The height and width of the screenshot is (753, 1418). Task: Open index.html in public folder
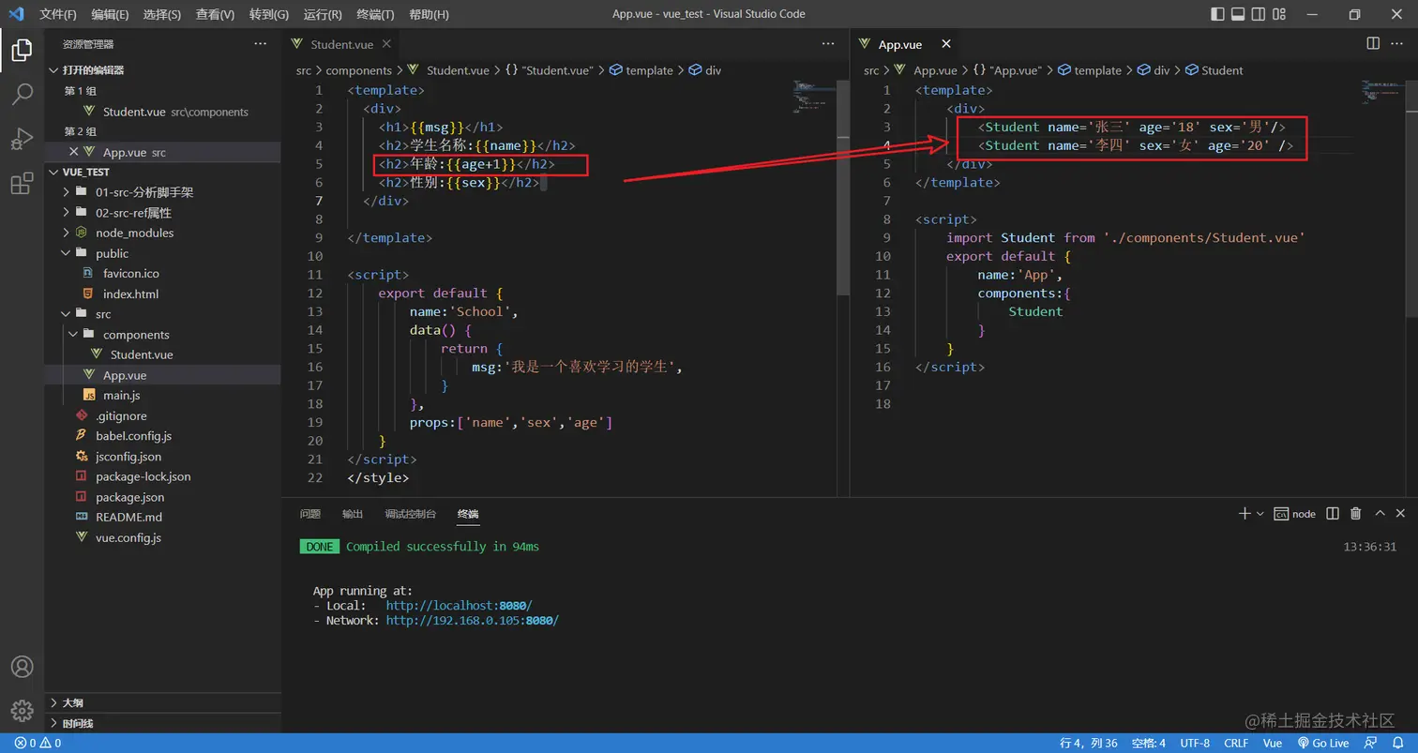tap(130, 294)
